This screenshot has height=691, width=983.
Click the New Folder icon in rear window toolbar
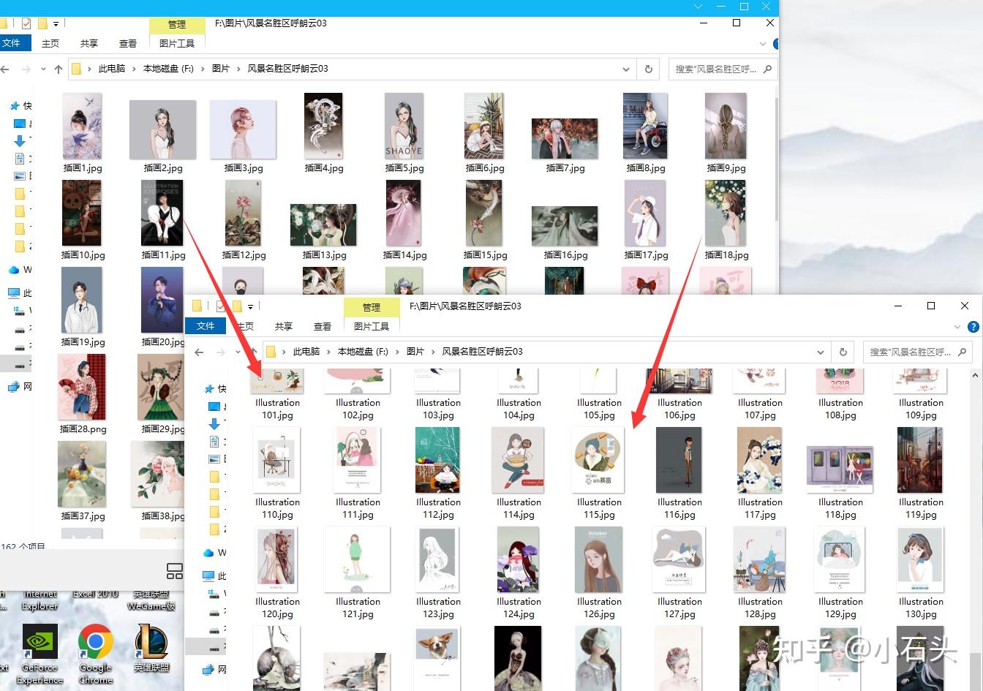pyautogui.click(x=42, y=23)
